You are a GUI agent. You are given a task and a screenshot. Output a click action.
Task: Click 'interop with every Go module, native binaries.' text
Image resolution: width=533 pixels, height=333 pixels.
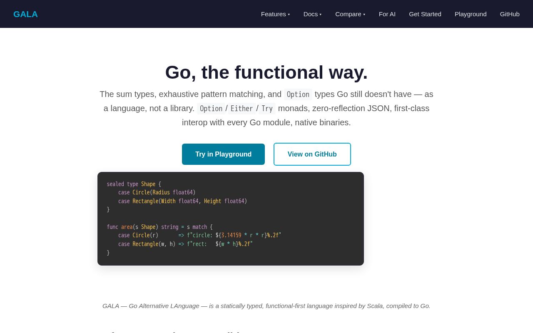[266, 122]
